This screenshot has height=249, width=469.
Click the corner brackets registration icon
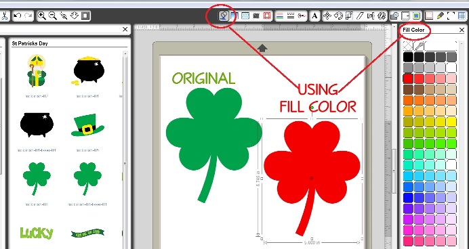click(451, 16)
